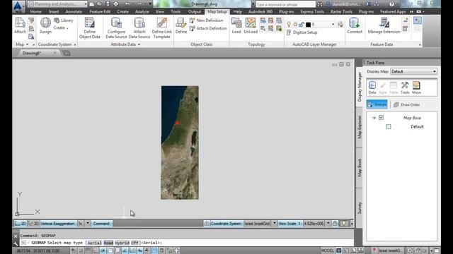Open the View Scale dropdown arrow
453x254 pixels.
(x=328, y=224)
